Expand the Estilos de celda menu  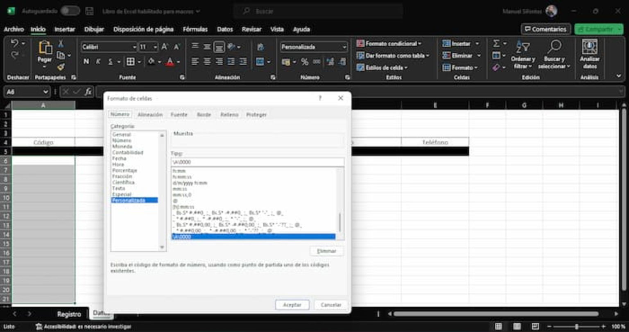click(x=382, y=68)
